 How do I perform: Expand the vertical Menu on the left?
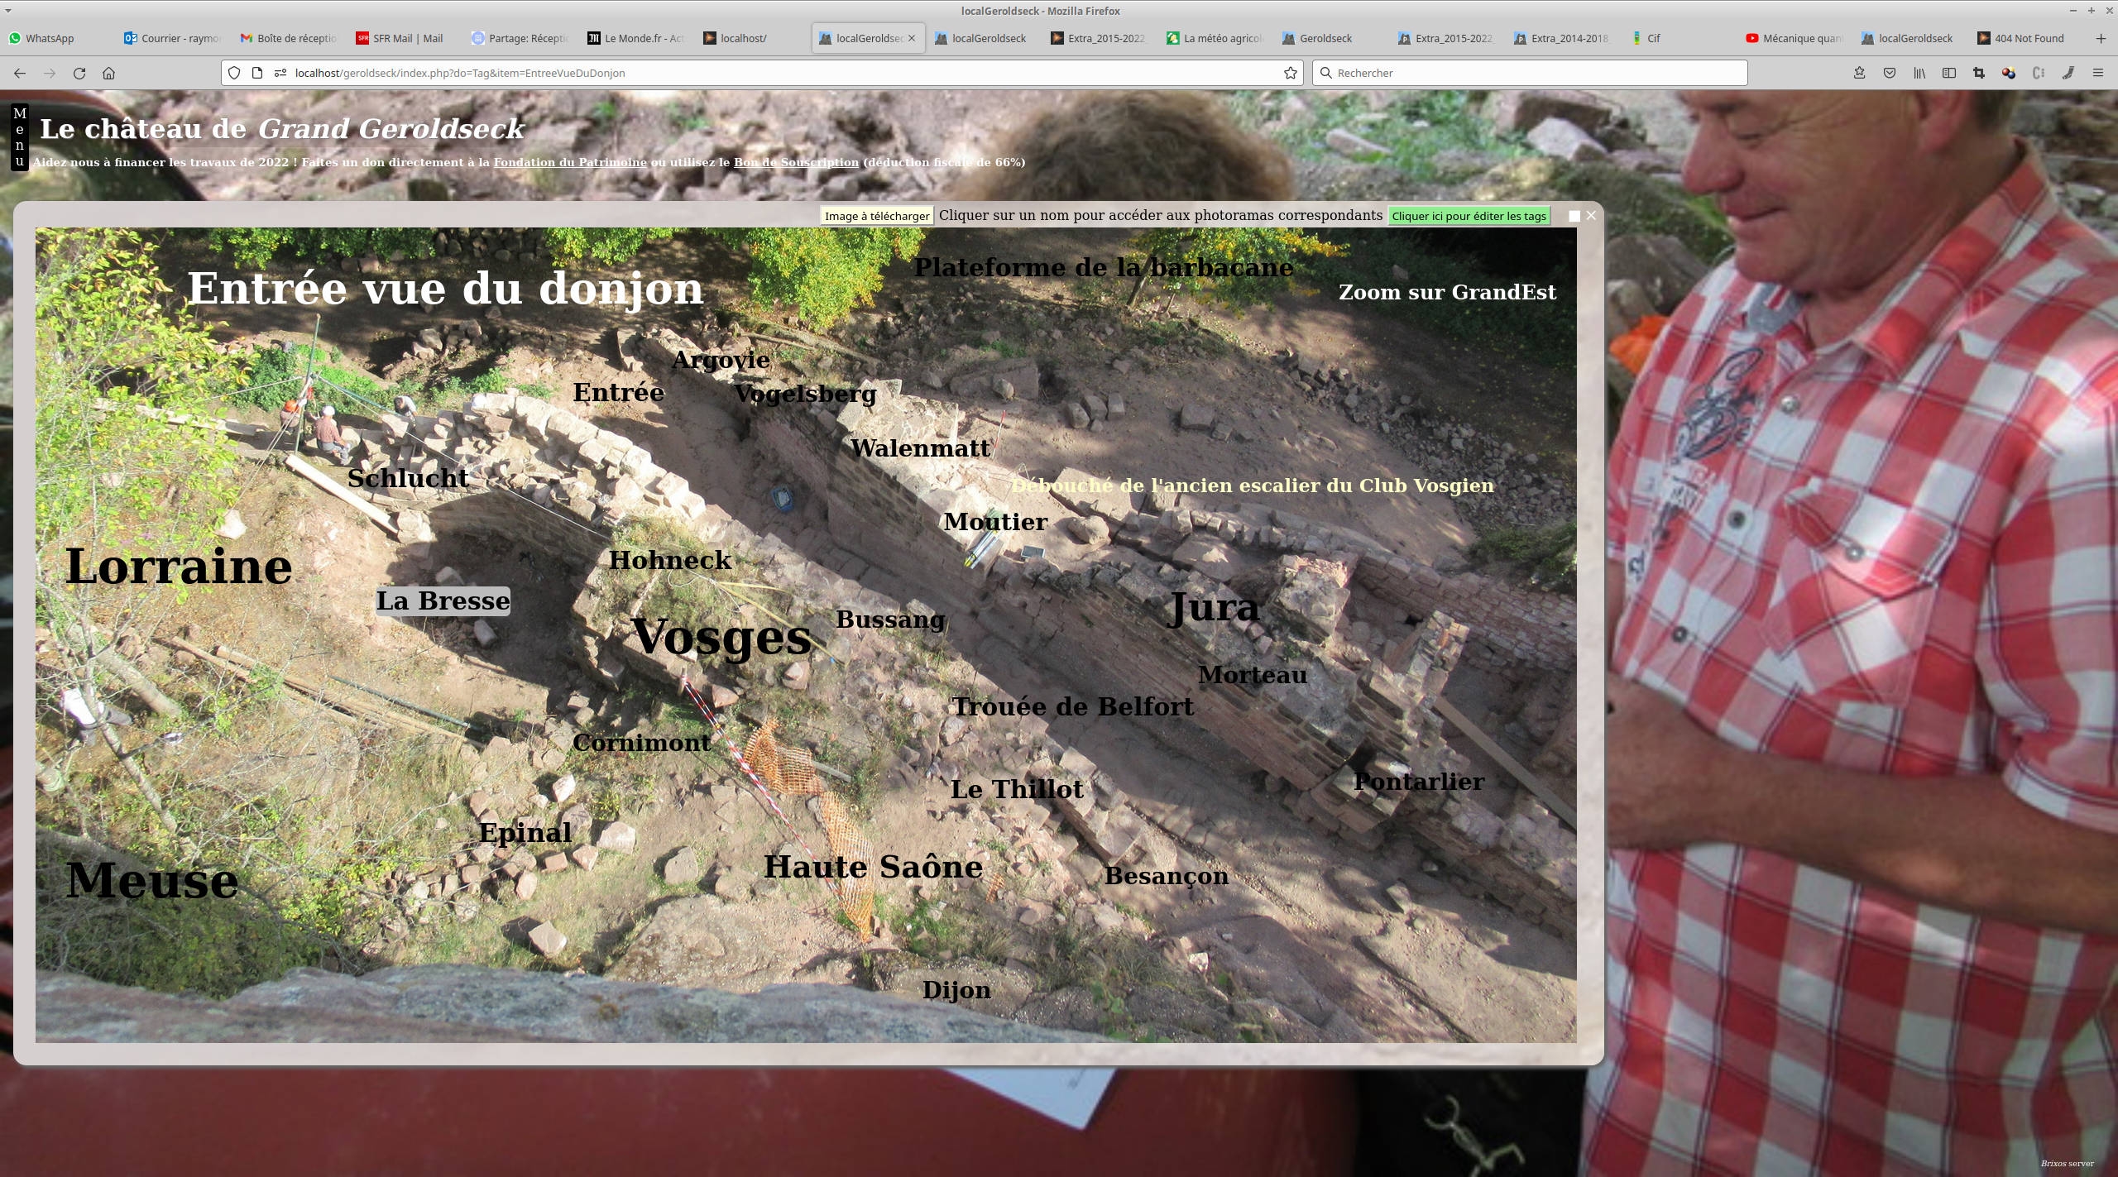(x=20, y=137)
